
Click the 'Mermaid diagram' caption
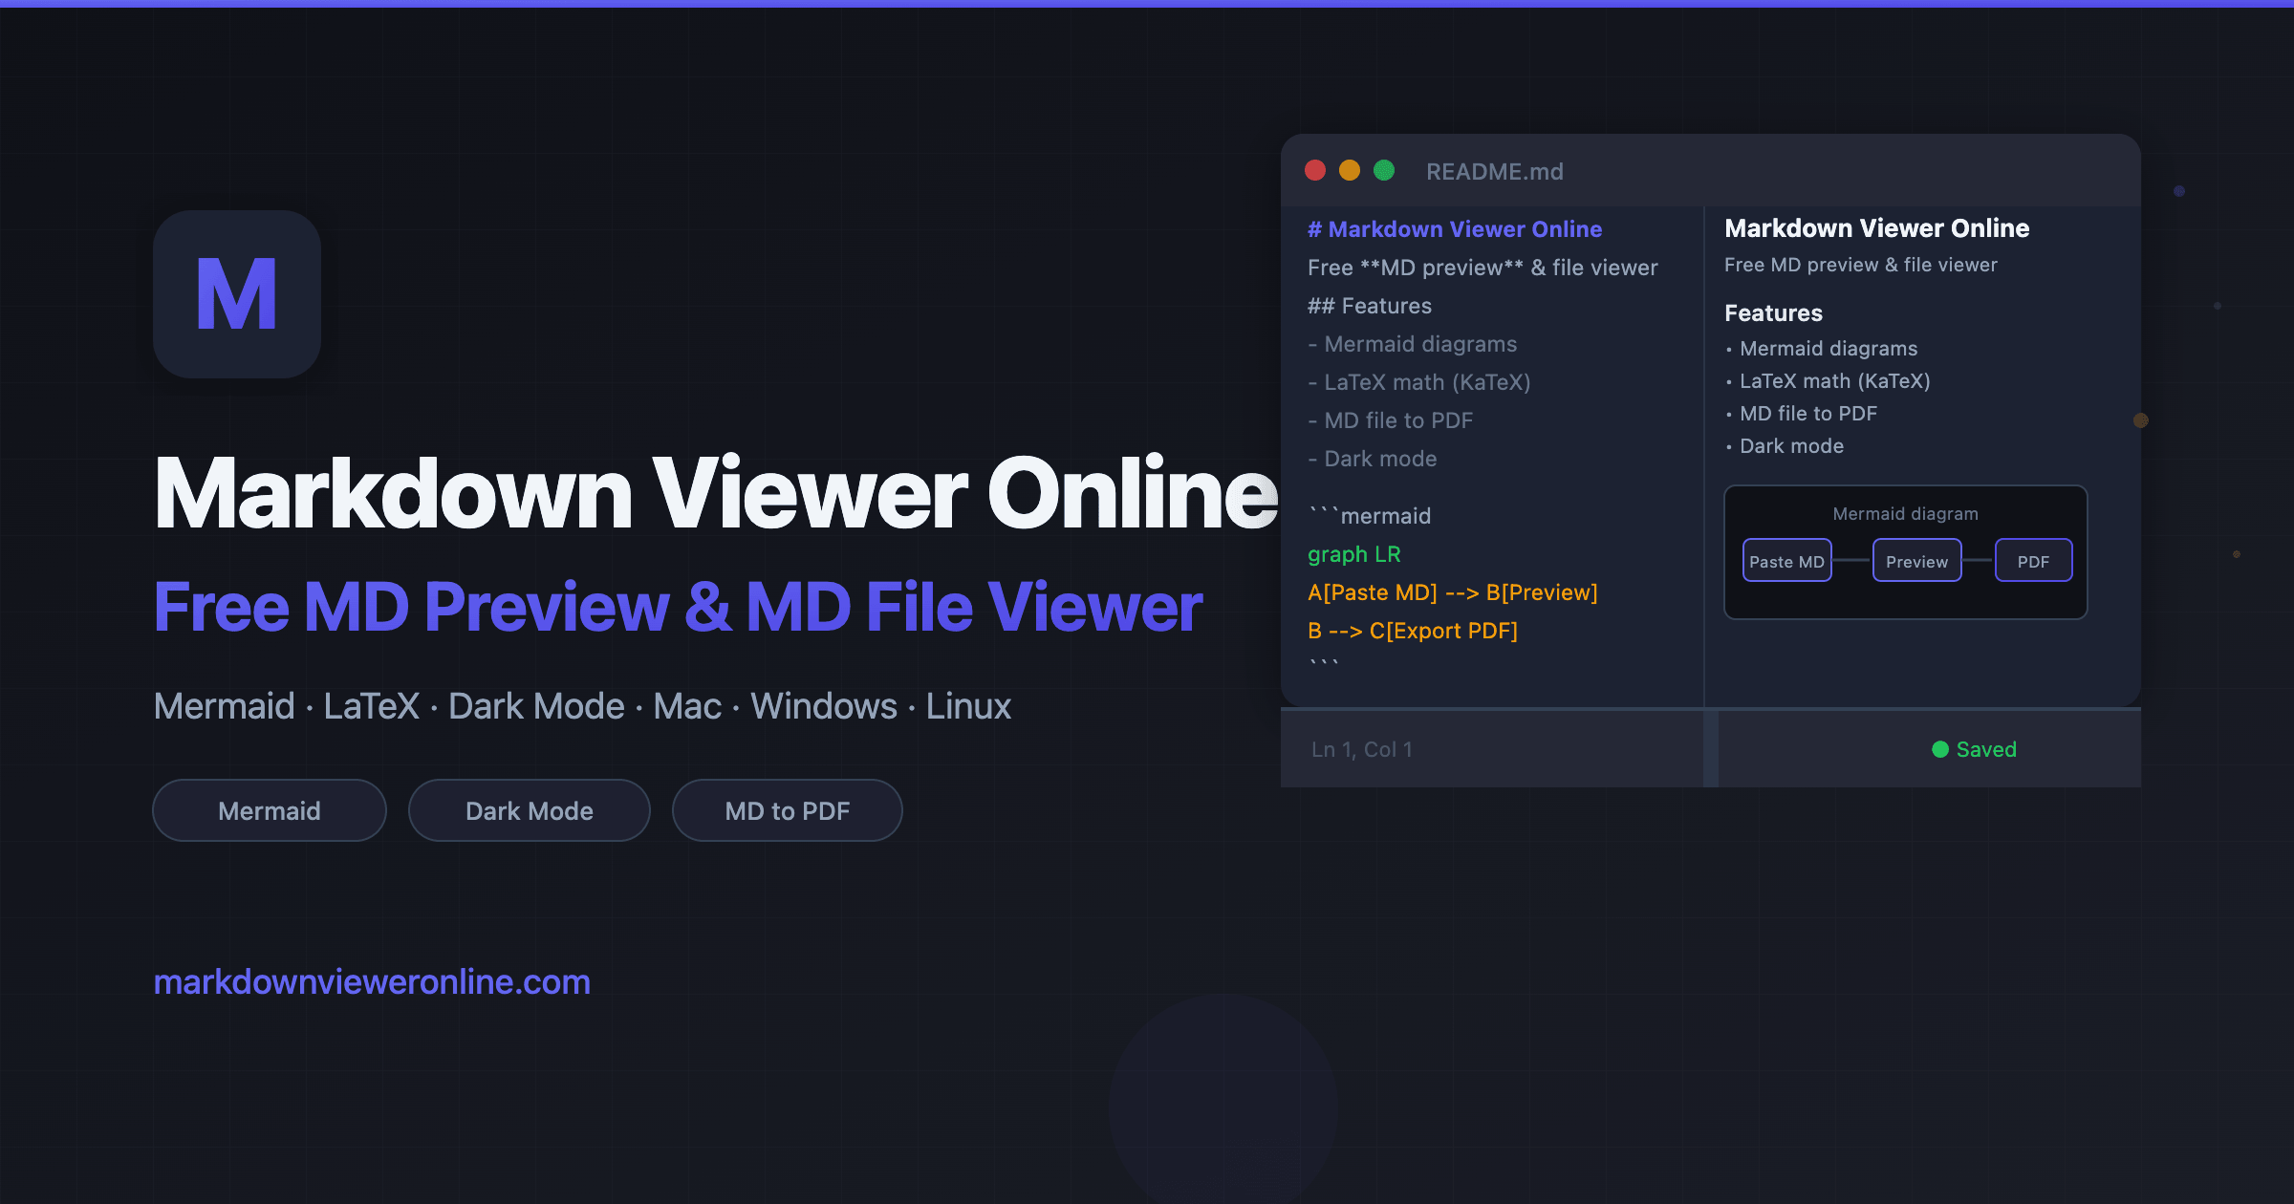pos(1905,514)
